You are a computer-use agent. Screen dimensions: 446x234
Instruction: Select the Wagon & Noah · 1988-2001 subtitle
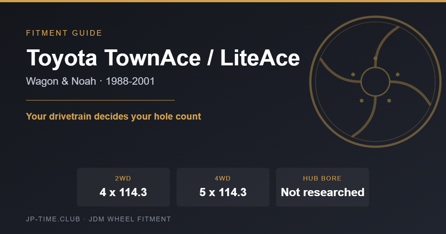coord(90,81)
